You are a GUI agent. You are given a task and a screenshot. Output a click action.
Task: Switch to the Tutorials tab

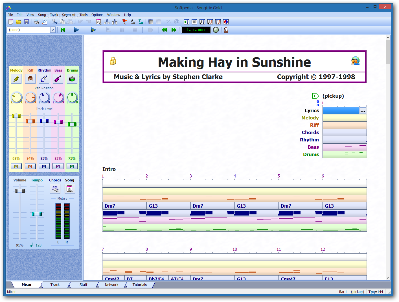[x=140, y=285]
